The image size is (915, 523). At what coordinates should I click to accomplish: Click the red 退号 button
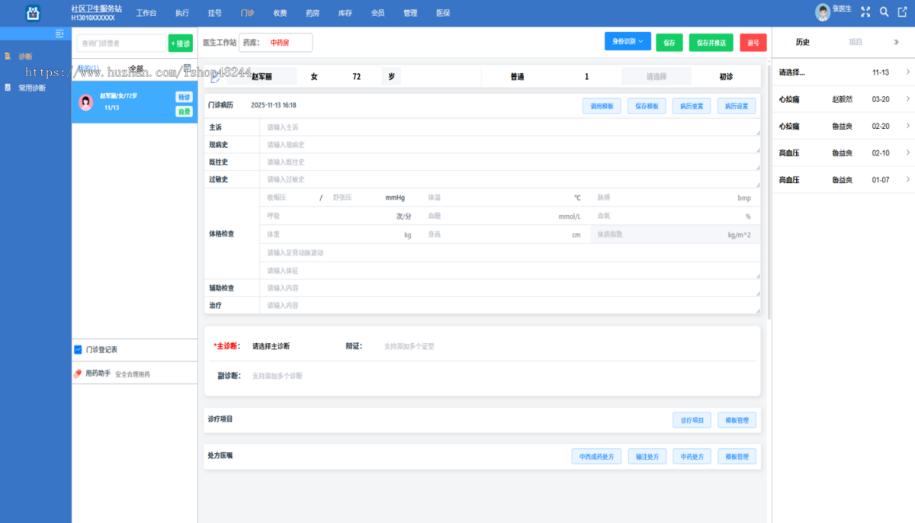point(753,43)
